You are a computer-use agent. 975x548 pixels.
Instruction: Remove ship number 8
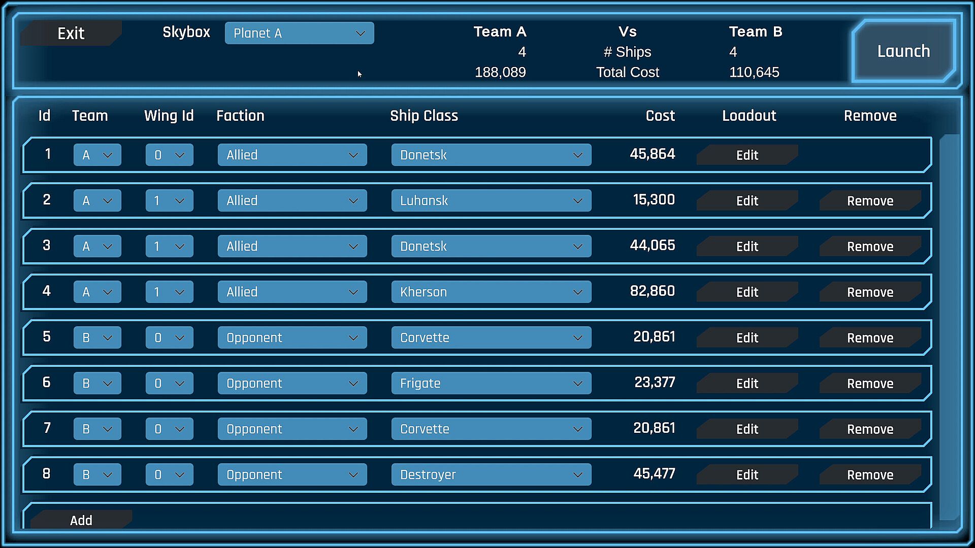(x=870, y=474)
